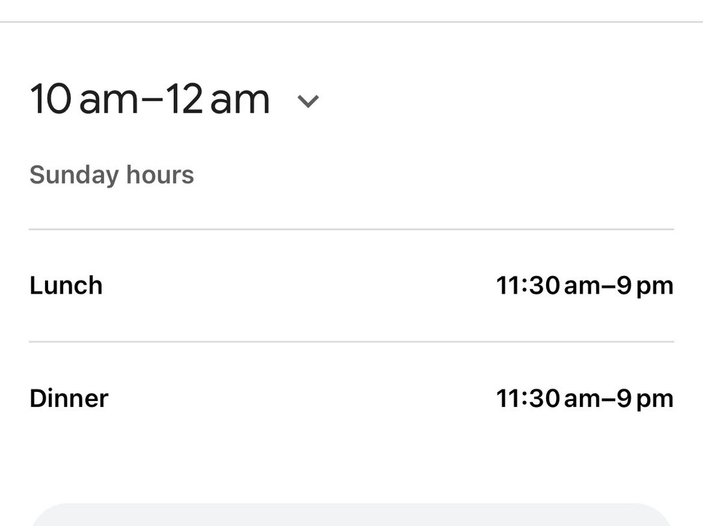Tap the Lunch 9 pm end time
703x526 pixels.
(645, 286)
